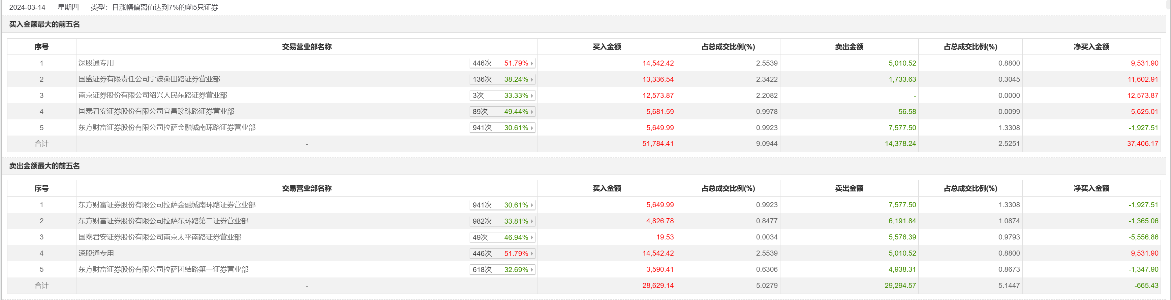Expand 国盛证券 136次 38.24% badge
The image size is (1171, 300).
pyautogui.click(x=502, y=79)
